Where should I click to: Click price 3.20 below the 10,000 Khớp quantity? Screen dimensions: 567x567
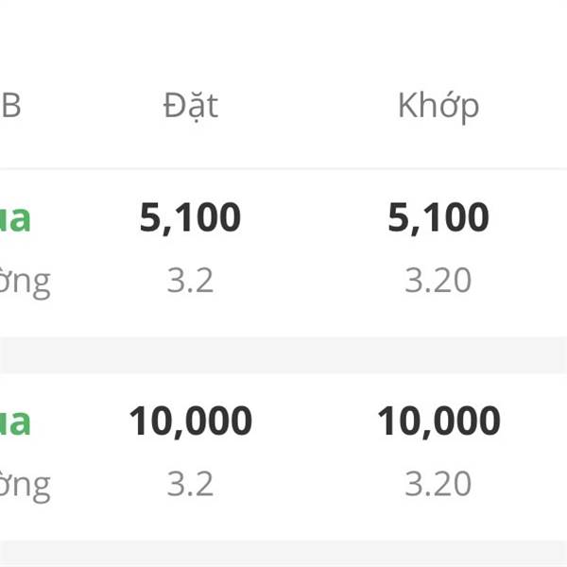(x=438, y=484)
